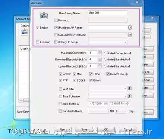This screenshot has width=164, height=139.
Task: Enable the Password checkbox
Action: (56, 20)
